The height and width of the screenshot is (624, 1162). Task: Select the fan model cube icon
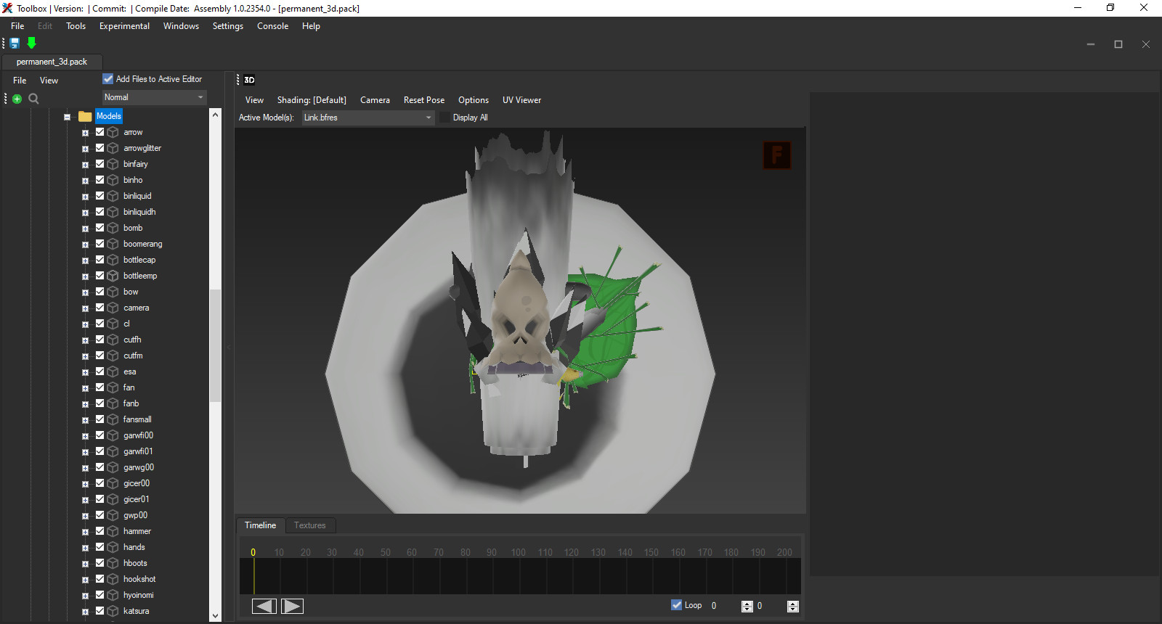(x=113, y=387)
